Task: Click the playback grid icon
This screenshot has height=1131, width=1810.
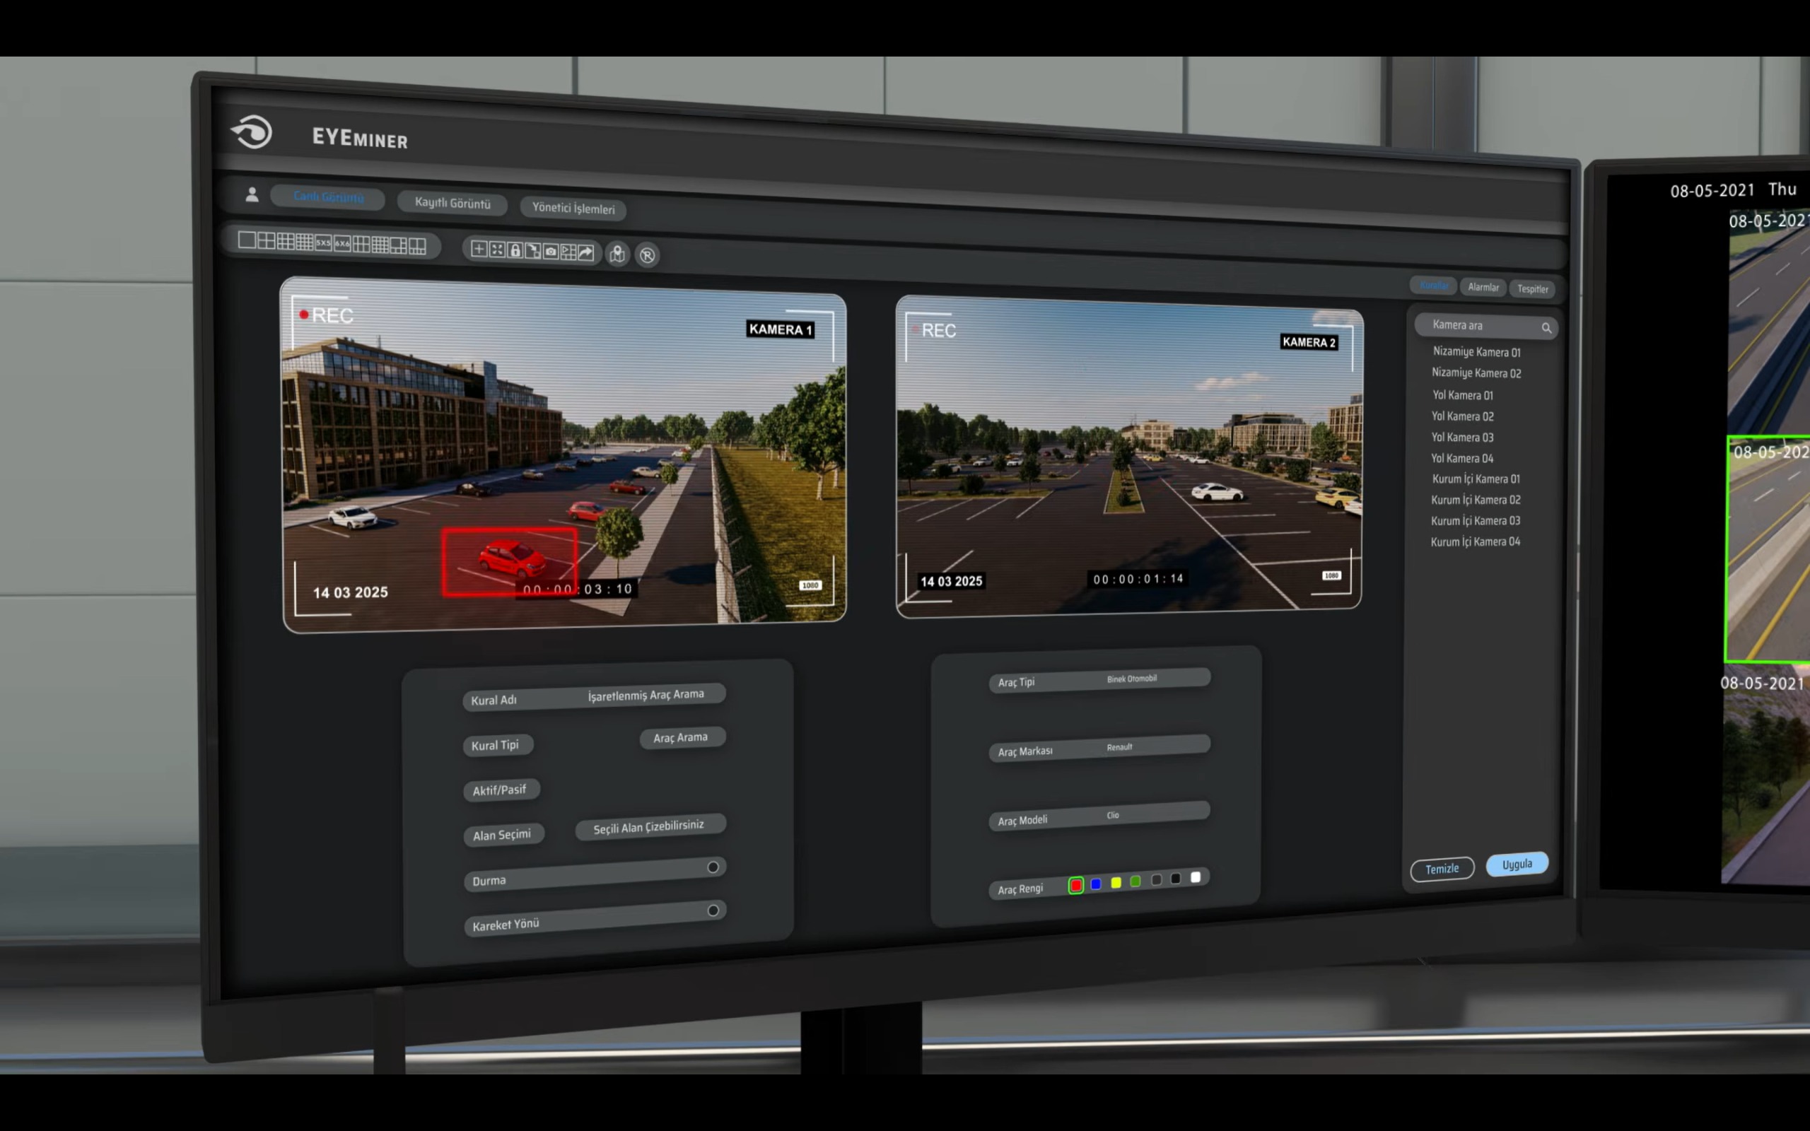Action: click(568, 252)
